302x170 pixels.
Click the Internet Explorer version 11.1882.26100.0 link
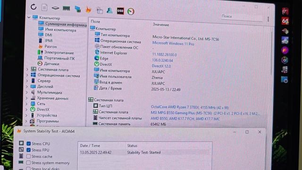[165, 55]
